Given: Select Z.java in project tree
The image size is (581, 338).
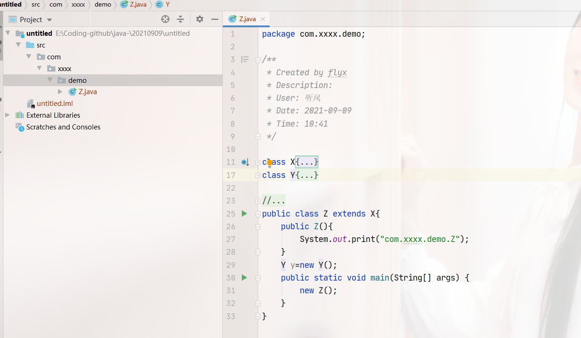Looking at the screenshot, I should point(88,92).
